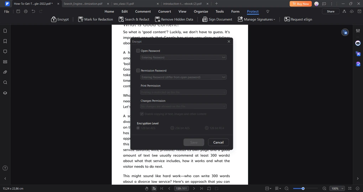Print using the printer icon
Viewport: 363px width, 192px height.
pyautogui.click(x=26, y=11)
